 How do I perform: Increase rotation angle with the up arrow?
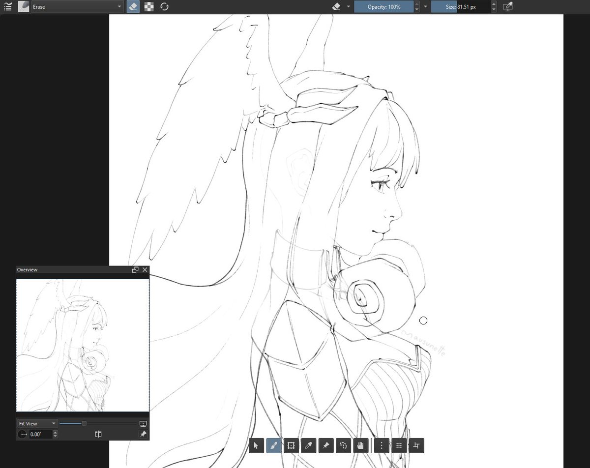click(55, 432)
